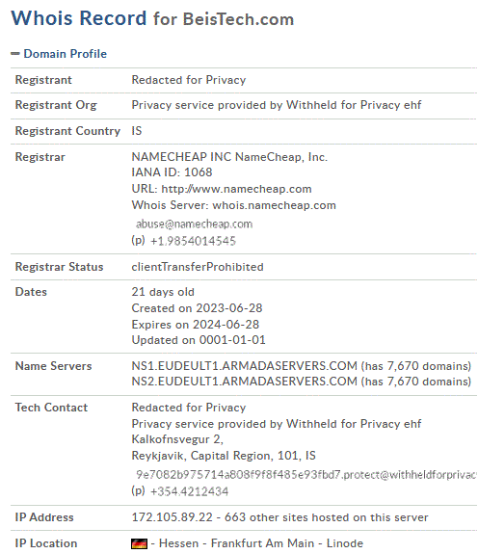Click the abuse@namecheap.com email image
478x554 pixels.
195,224
